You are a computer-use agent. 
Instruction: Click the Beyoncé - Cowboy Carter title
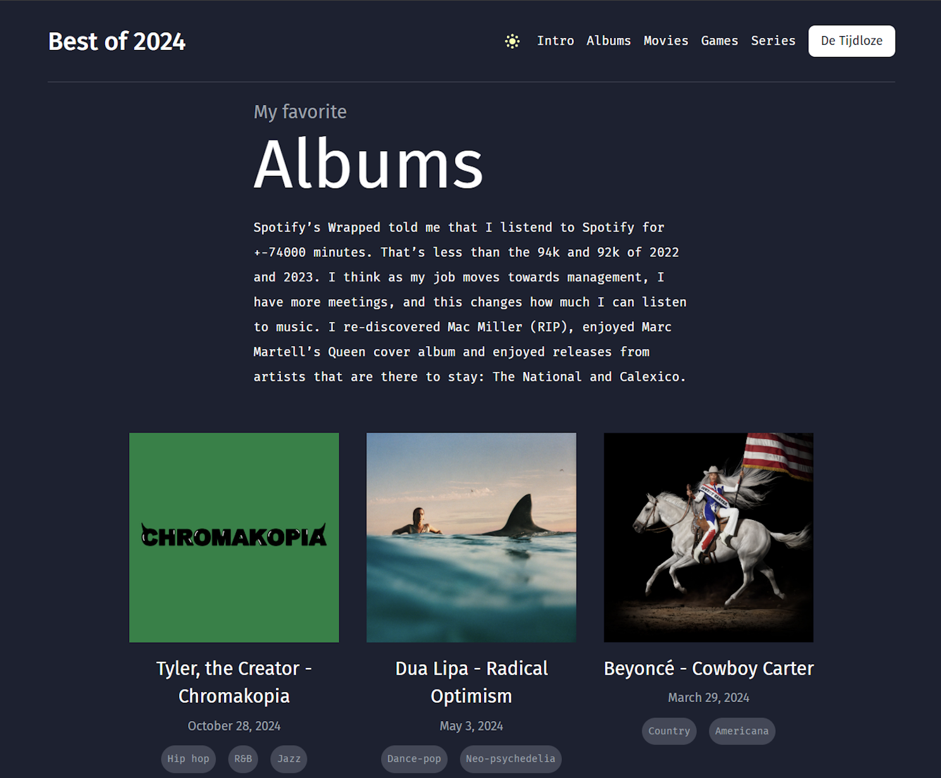709,669
